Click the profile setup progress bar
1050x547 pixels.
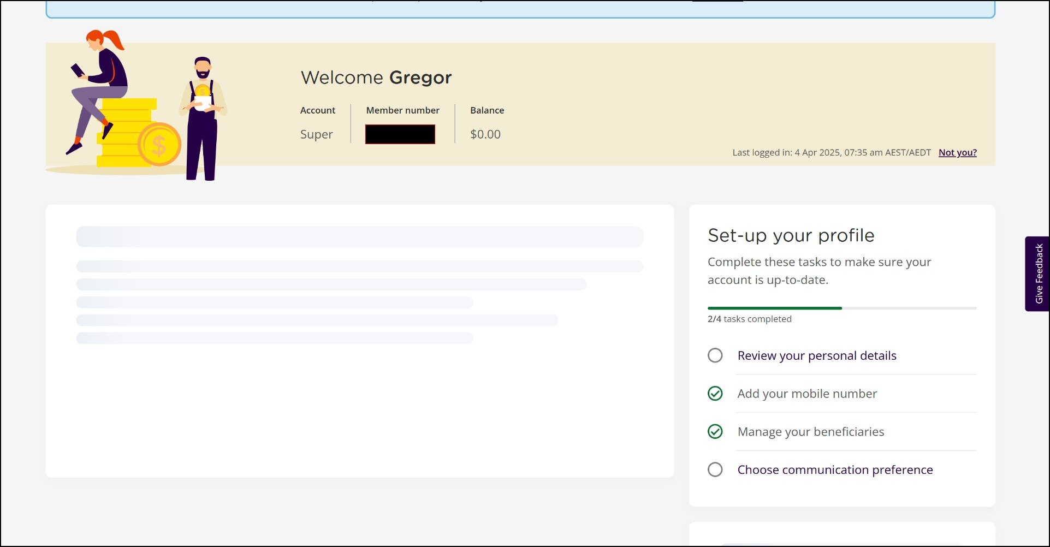point(841,308)
